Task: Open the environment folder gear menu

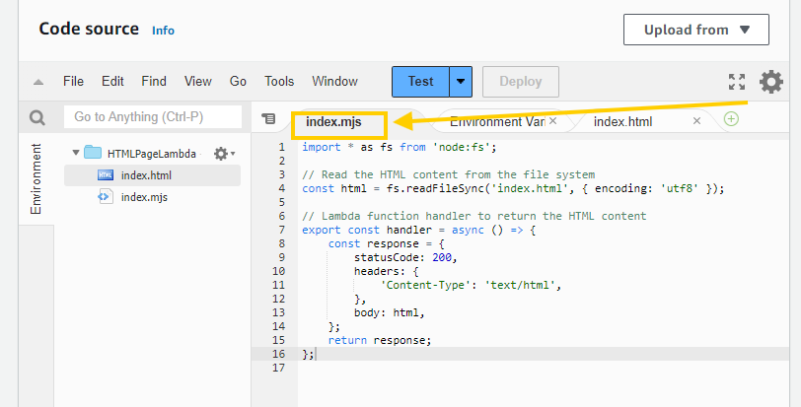Action: click(223, 154)
